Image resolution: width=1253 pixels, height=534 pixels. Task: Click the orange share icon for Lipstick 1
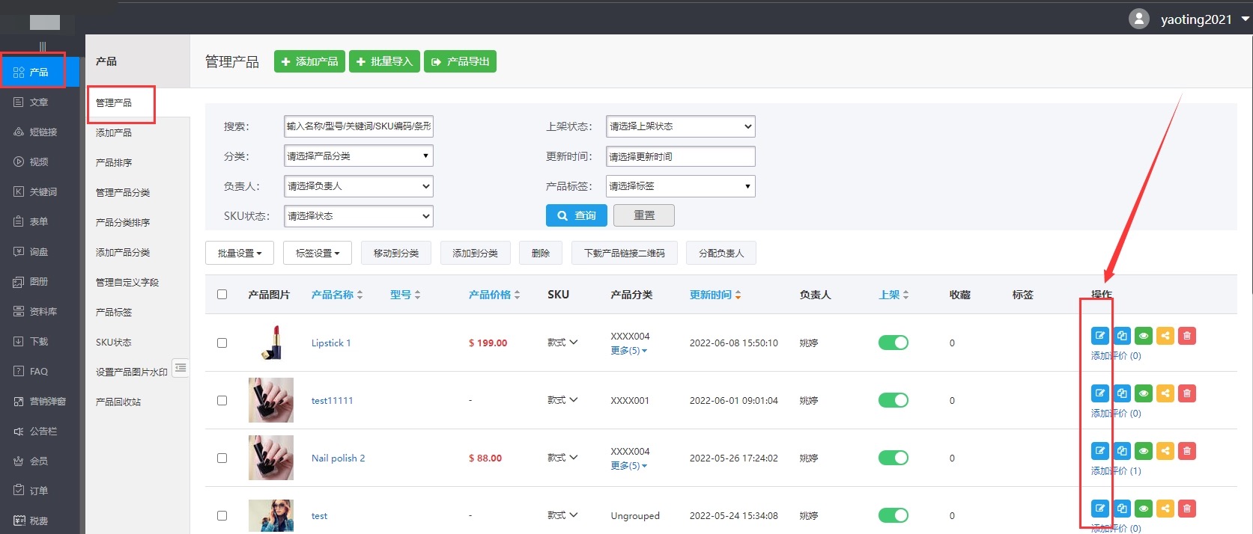tap(1165, 336)
